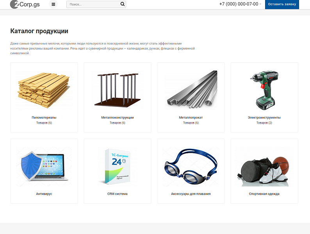Select the Электроинструменты category link
This screenshot has width=310, height=234.
tap(264, 117)
